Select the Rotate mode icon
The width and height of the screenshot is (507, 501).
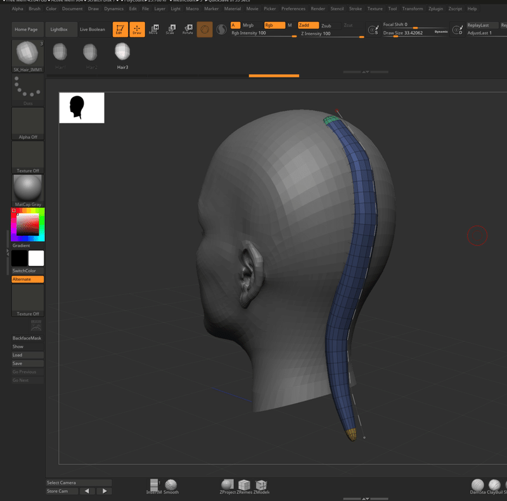coord(188,29)
